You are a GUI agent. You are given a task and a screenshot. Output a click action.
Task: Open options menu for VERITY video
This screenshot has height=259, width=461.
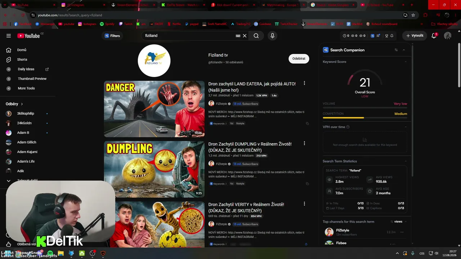(304, 204)
